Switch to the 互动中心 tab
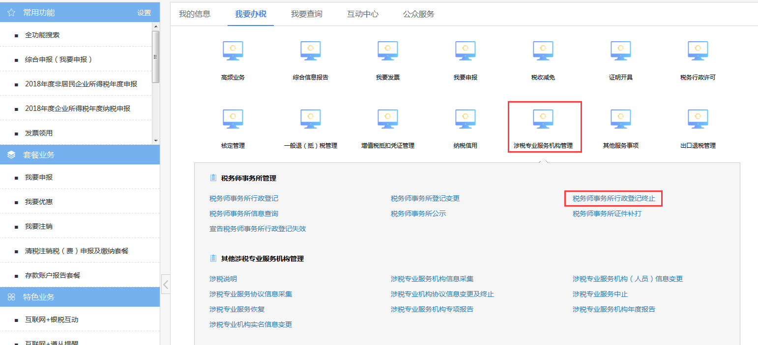758x345 pixels. coord(363,14)
